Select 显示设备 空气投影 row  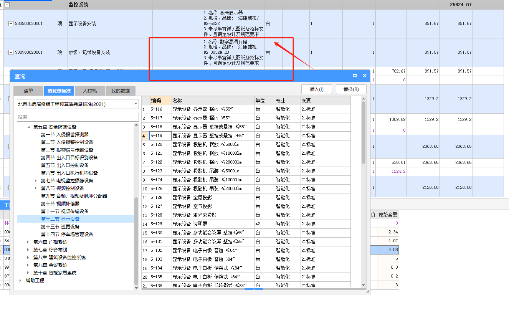click(246, 207)
